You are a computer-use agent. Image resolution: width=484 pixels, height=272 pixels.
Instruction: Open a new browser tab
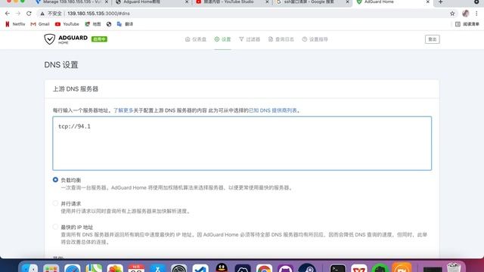click(x=440, y=2)
